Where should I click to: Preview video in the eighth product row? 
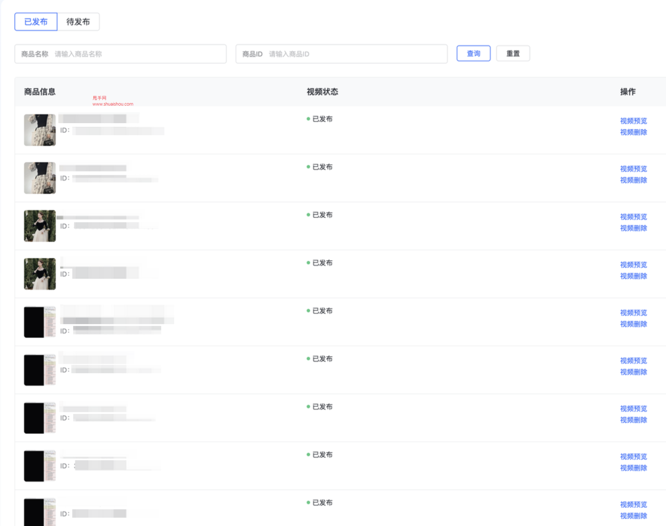pos(633,457)
